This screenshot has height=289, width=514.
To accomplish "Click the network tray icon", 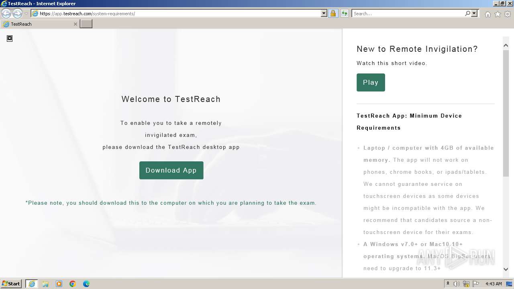I will click(466, 284).
